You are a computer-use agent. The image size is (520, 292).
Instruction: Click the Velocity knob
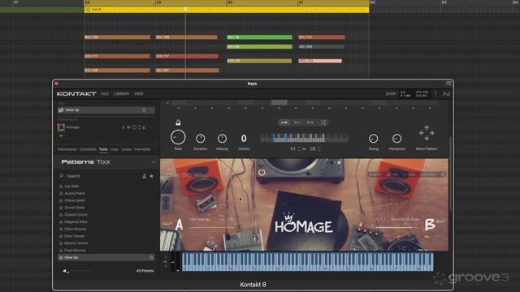[x=222, y=138]
